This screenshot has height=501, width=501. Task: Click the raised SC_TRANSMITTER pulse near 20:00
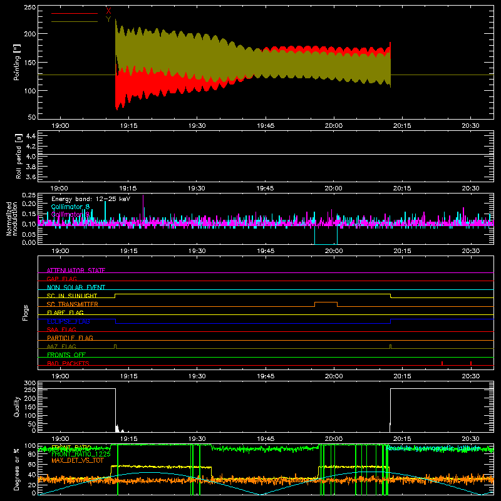326,302
